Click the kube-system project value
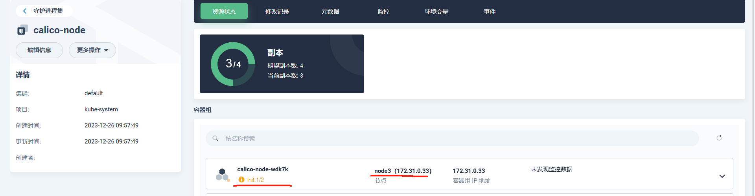 point(101,109)
